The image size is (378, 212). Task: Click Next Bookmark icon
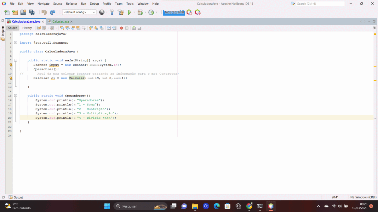coord(96,28)
